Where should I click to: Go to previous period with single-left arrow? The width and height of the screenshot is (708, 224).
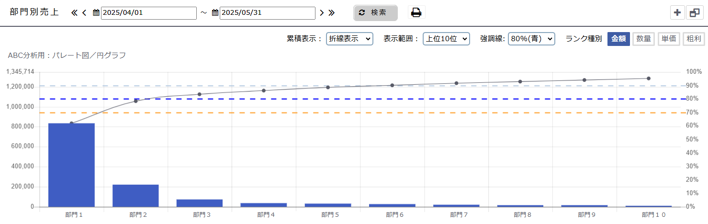(84, 13)
